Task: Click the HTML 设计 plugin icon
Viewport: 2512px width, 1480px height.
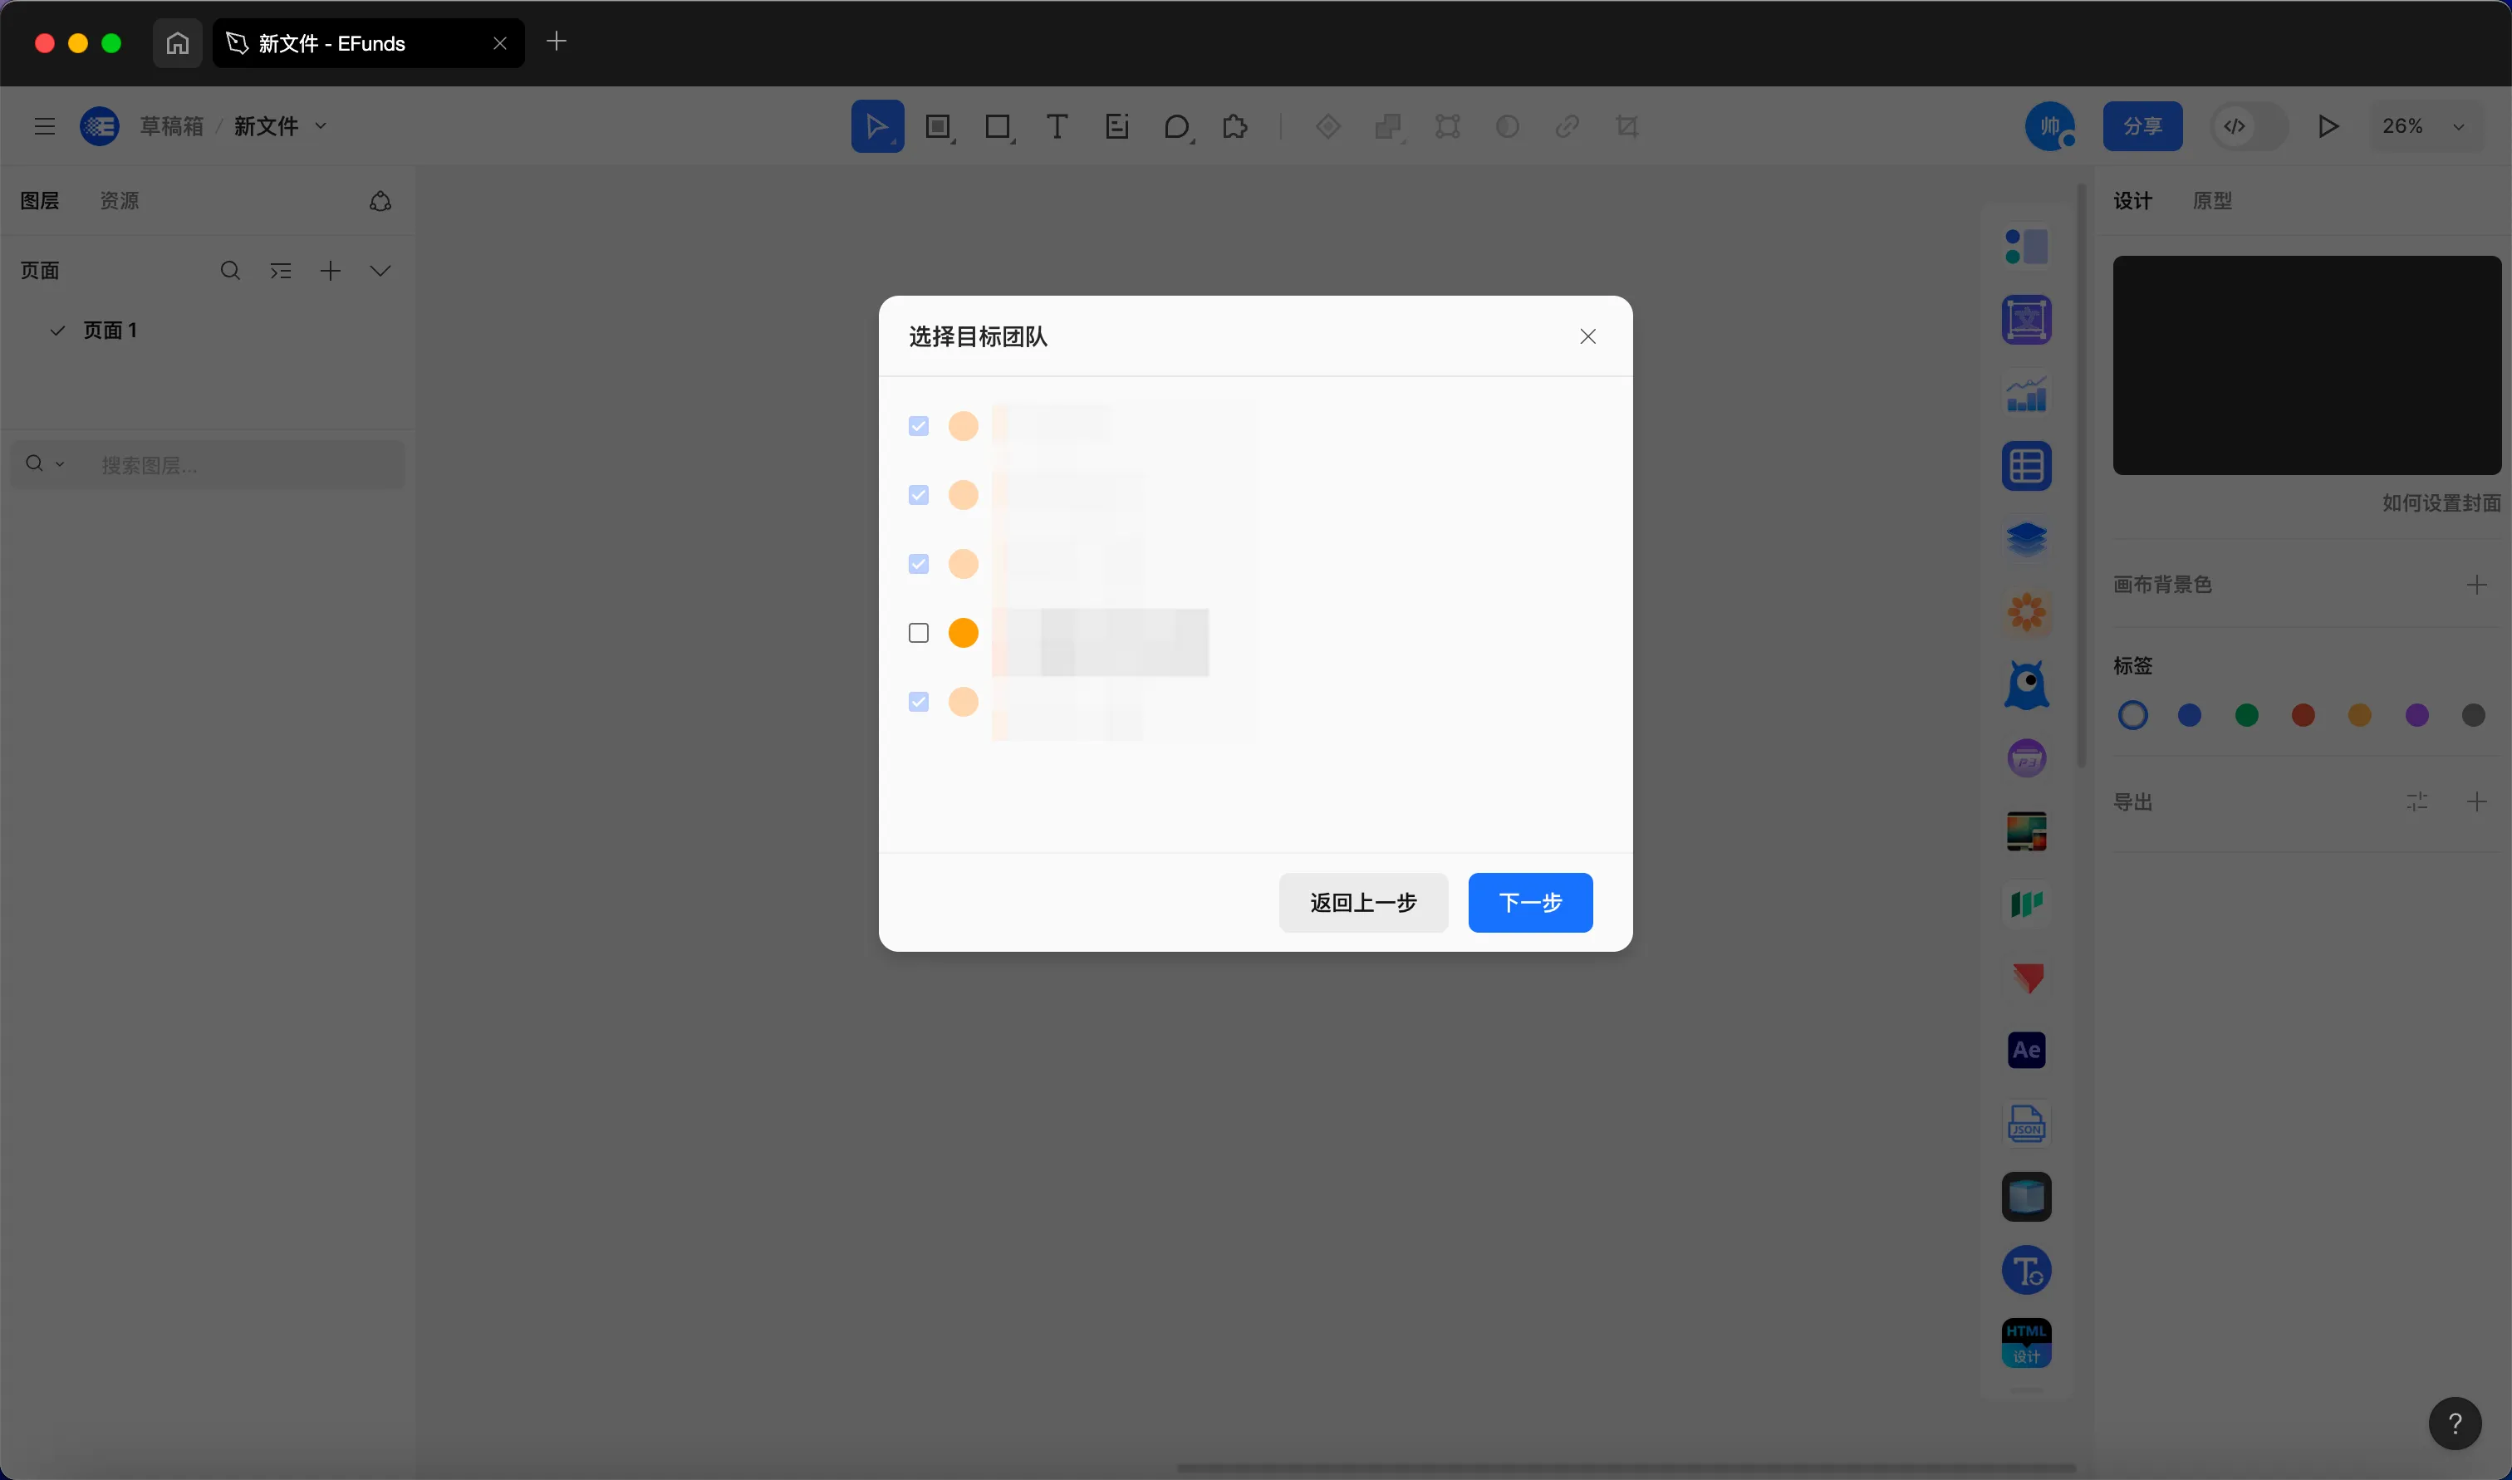Action: coord(2025,1343)
